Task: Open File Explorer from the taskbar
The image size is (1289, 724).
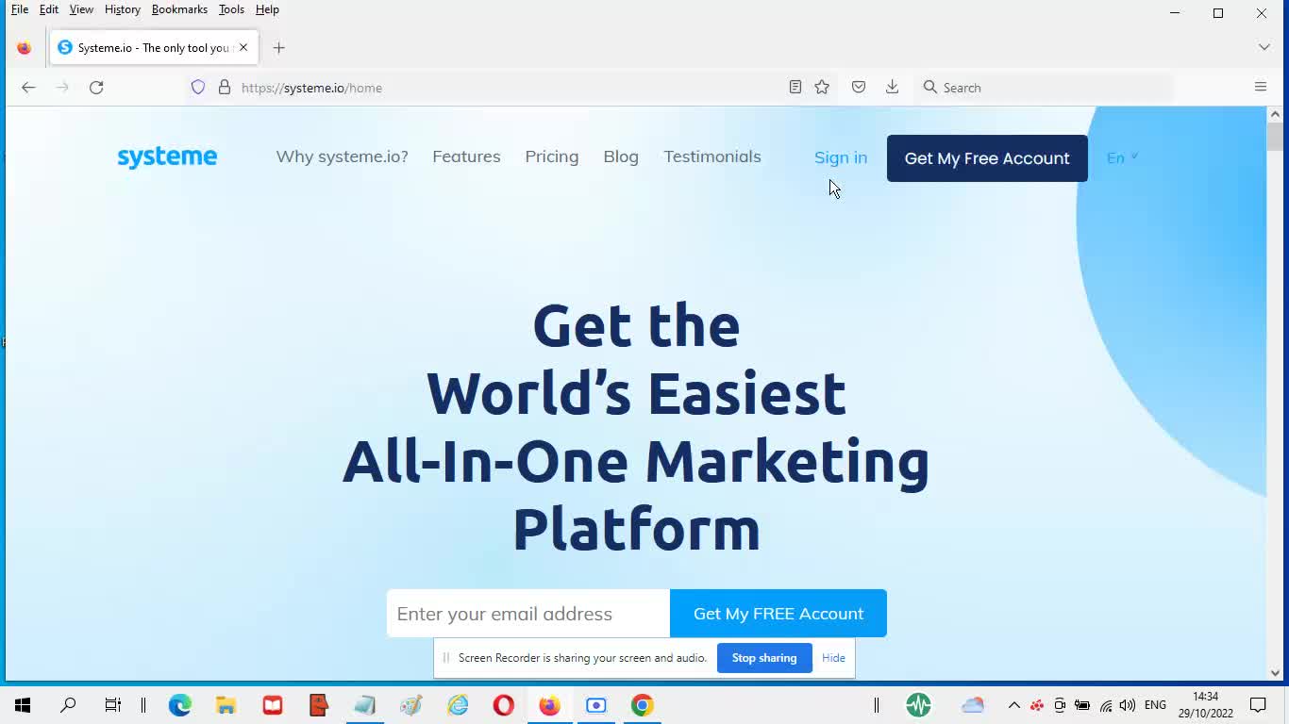Action: [226, 705]
